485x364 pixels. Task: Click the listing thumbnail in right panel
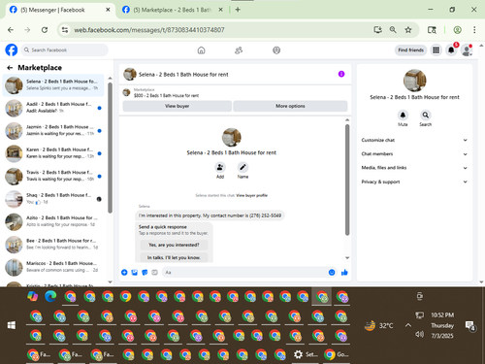point(414,81)
